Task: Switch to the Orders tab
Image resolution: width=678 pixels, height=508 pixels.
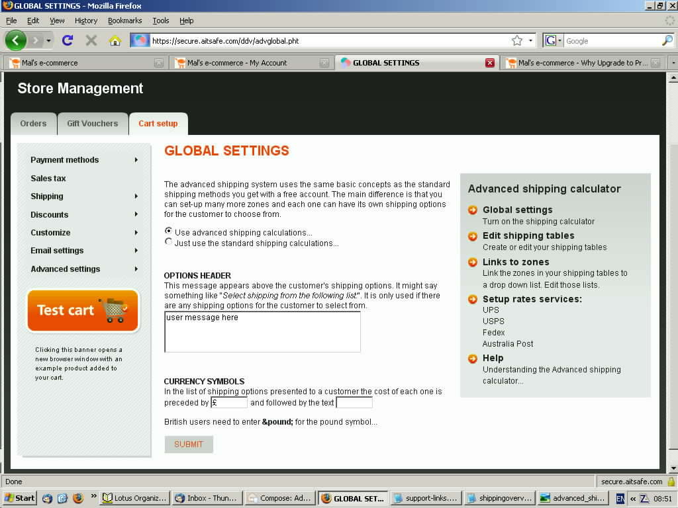Action: pos(33,124)
